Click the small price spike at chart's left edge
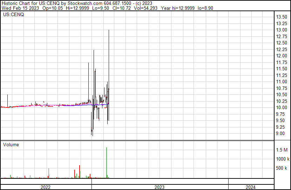291x190 pixels. [8, 100]
